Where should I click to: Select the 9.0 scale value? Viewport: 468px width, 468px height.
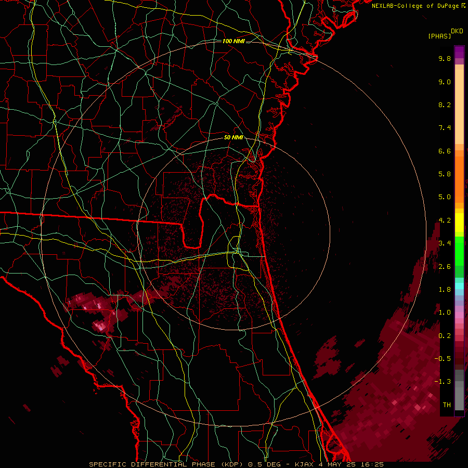pos(445,82)
